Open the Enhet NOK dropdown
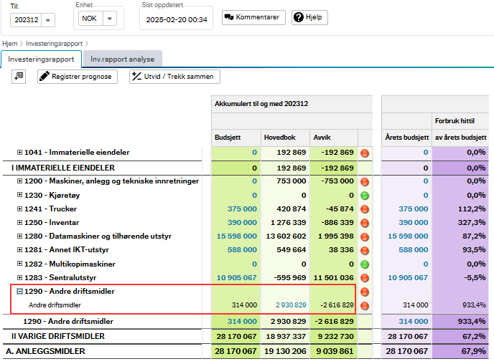This screenshot has height=364, width=494. click(x=110, y=19)
